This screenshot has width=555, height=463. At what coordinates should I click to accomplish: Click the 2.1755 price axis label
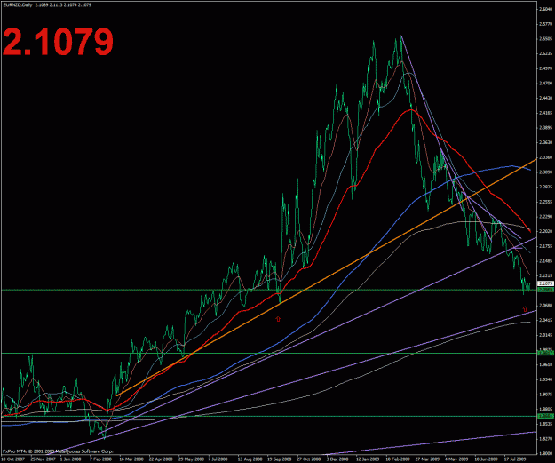click(x=546, y=246)
